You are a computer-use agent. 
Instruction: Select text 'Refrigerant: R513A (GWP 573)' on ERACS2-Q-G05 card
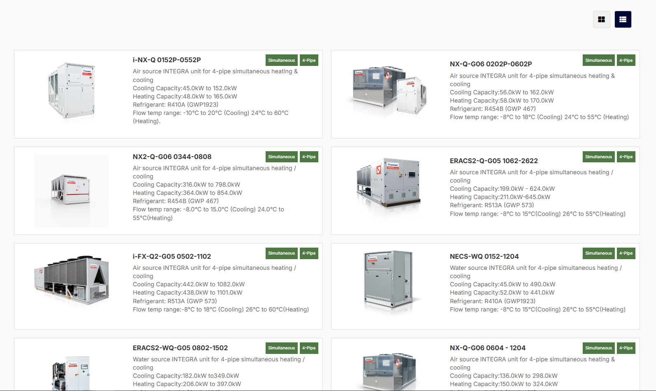pos(492,205)
